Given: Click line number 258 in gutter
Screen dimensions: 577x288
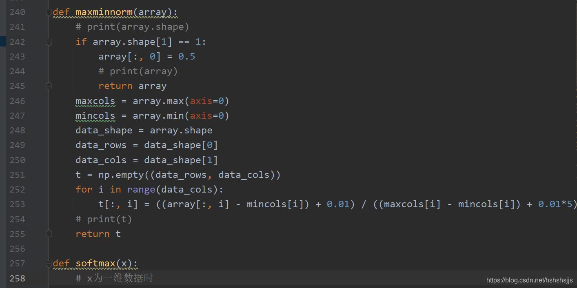Looking at the screenshot, I should tap(17, 278).
